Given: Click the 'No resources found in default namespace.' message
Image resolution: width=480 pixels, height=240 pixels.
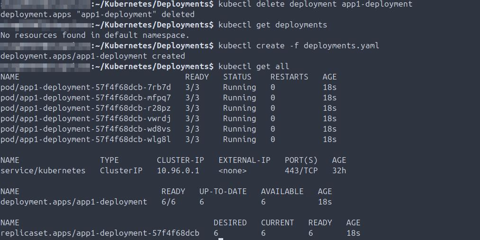Looking at the screenshot, I should tap(95, 35).
